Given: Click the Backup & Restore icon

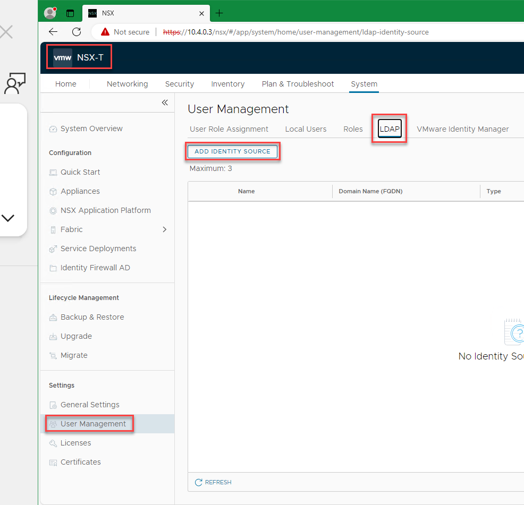Looking at the screenshot, I should click(53, 318).
